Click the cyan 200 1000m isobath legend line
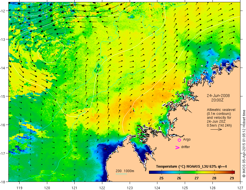The image size is (246, 190). (x=121, y=174)
